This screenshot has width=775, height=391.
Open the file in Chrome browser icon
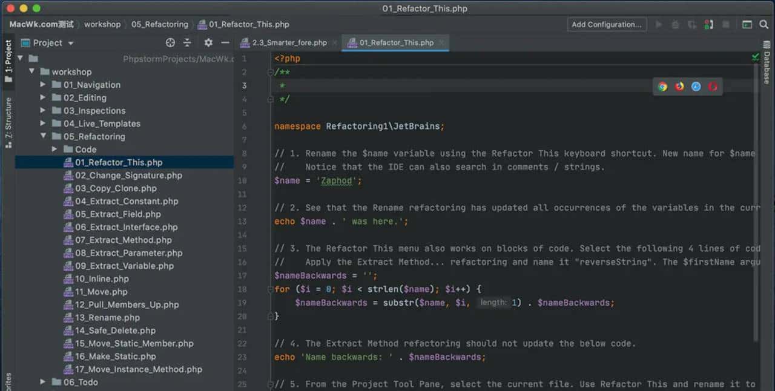point(662,87)
